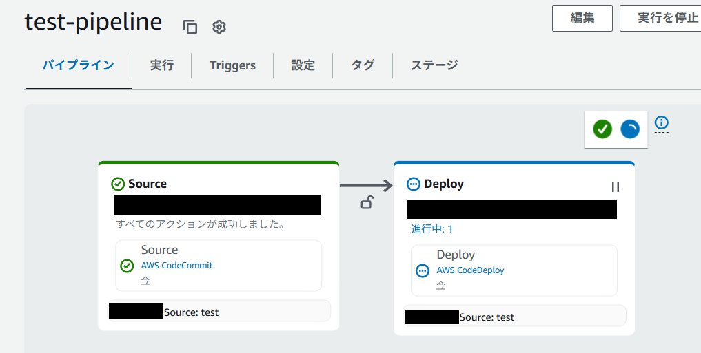Click the 実行を停止 button
The image size is (701, 353).
(x=660, y=19)
